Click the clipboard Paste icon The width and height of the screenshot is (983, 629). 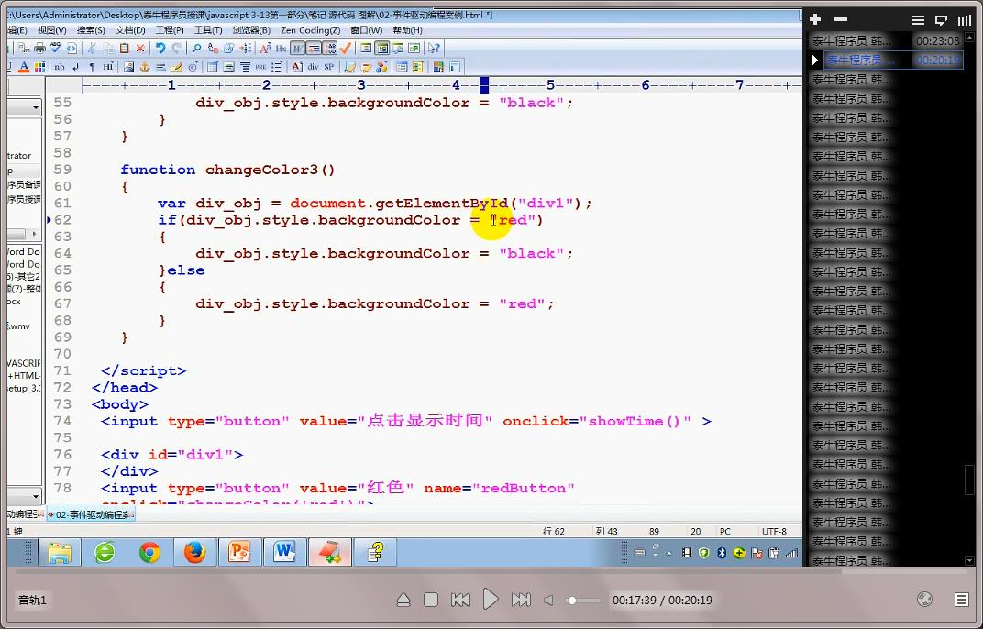(x=124, y=48)
